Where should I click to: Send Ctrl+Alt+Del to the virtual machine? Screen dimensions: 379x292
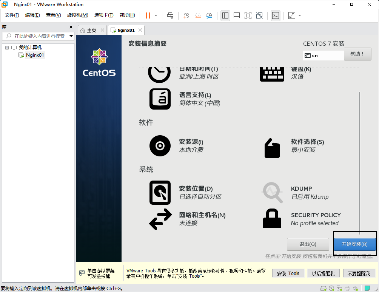pyautogui.click(x=170, y=15)
